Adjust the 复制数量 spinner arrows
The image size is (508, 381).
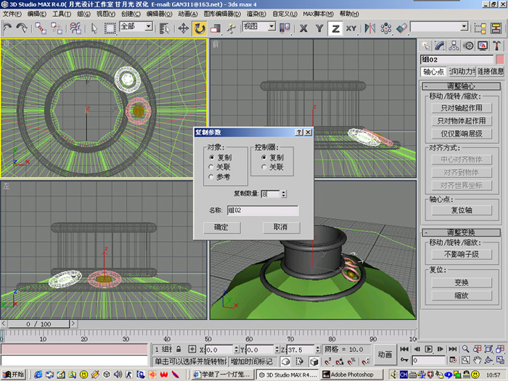point(284,194)
